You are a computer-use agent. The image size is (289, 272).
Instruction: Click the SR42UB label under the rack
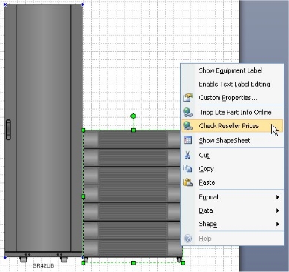(x=44, y=266)
